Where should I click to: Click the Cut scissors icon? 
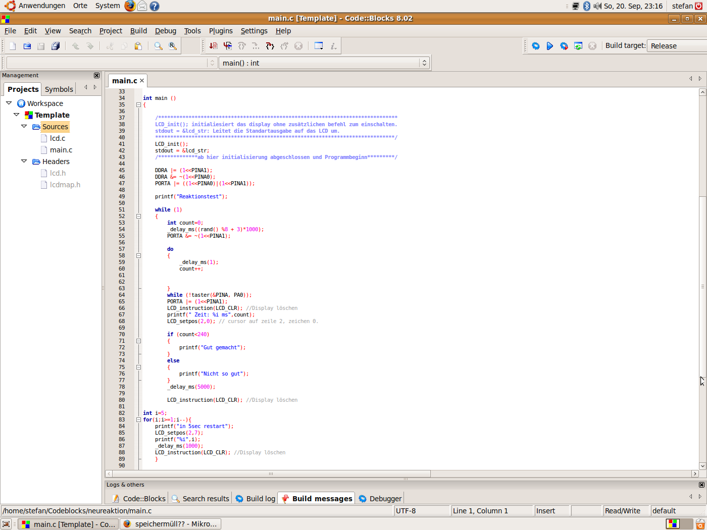click(110, 46)
